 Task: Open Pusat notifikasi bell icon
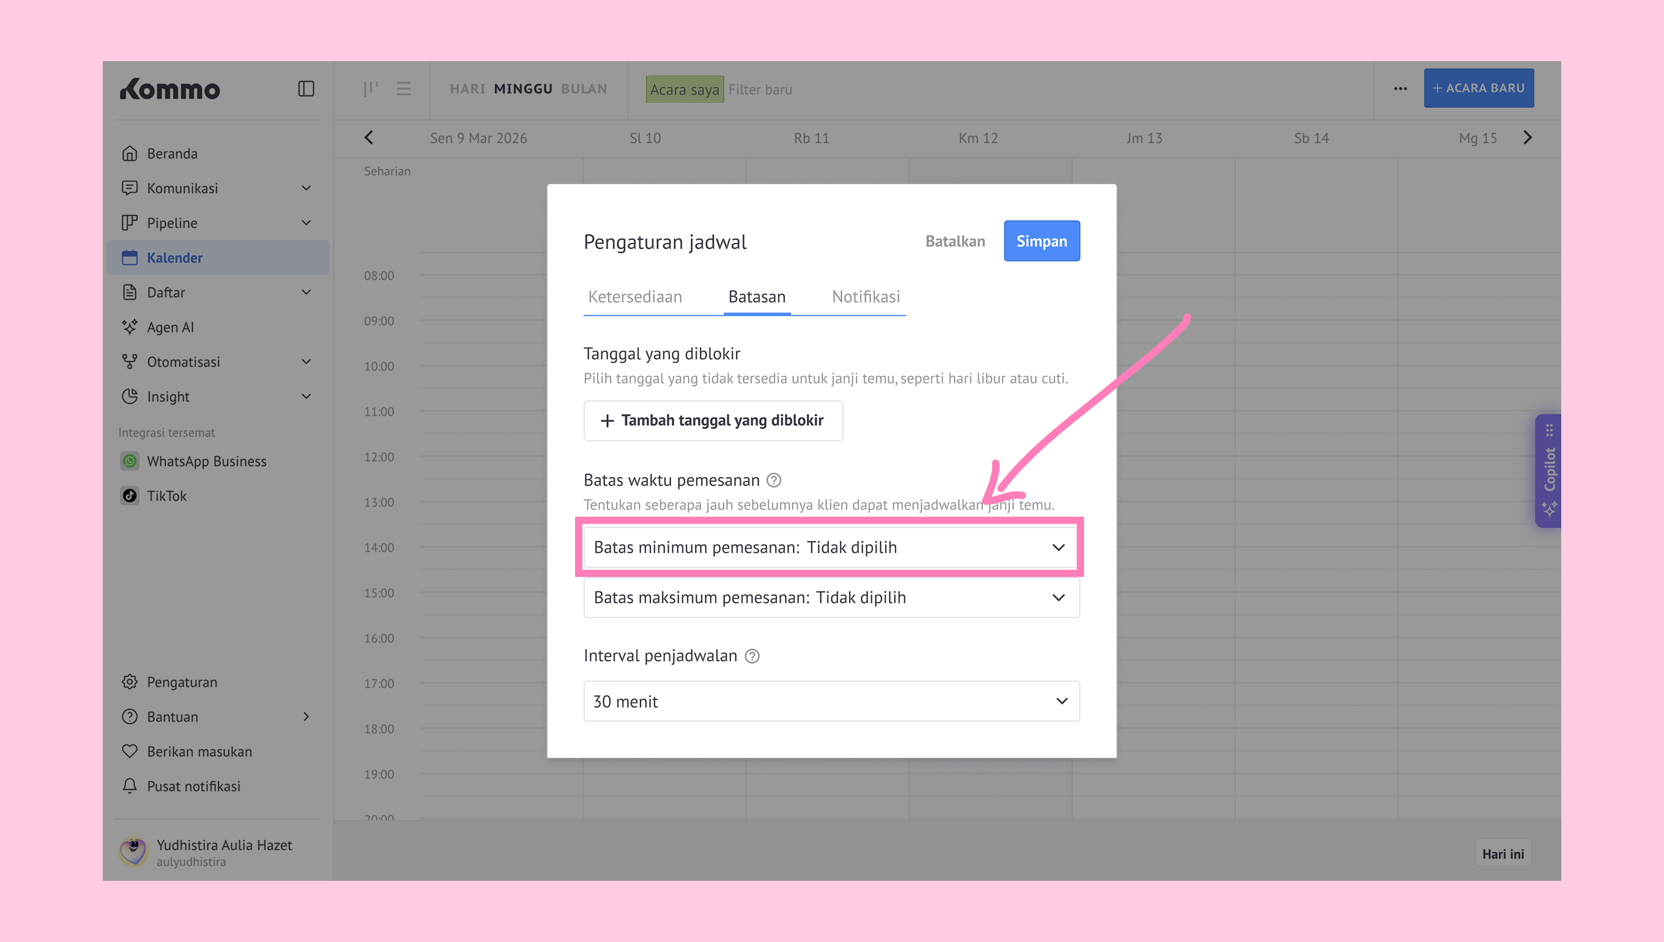130,785
